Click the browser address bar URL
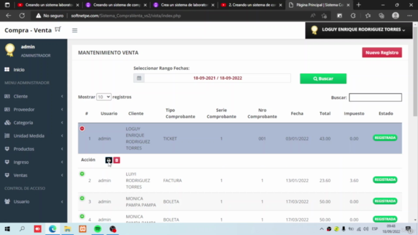The height and width of the screenshot is (235, 418). pos(126,16)
